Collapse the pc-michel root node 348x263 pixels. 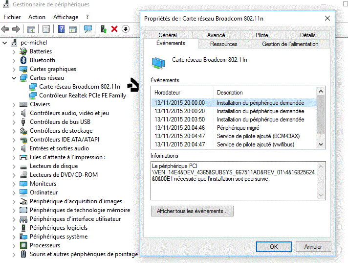coord(5,43)
